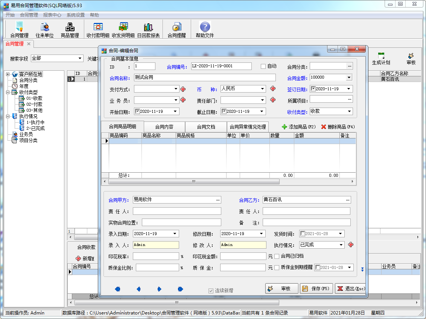Switch to 合同内容 tab
426x319 pixels.
pos(164,127)
